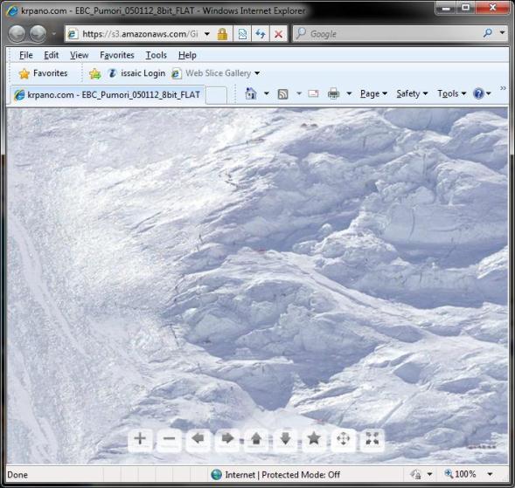Pan the panorama down with the arrow button
The height and width of the screenshot is (488, 515).
point(285,440)
